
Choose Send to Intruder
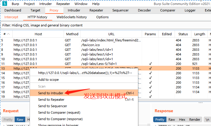pyautogui.click(x=84, y=93)
